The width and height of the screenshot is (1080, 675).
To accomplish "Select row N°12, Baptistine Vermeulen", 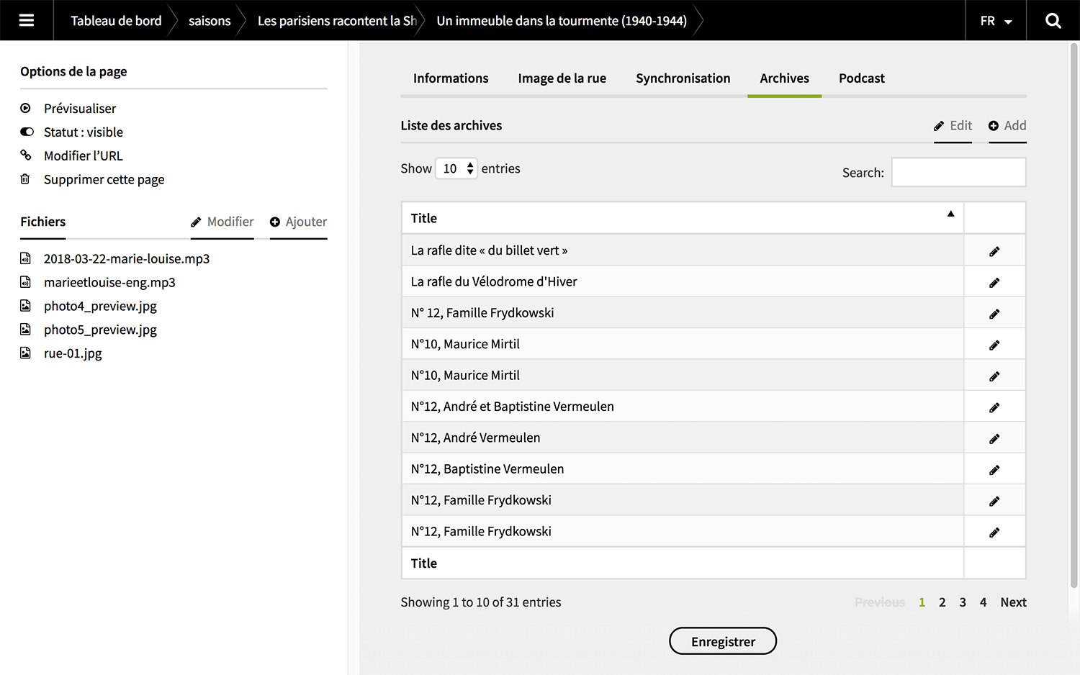I will coord(714,468).
